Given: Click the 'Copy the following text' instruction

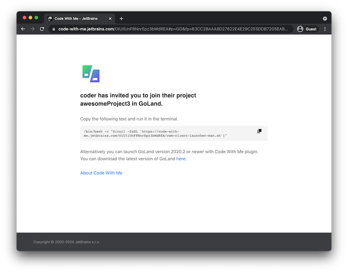Looking at the screenshot, I should pos(129,119).
